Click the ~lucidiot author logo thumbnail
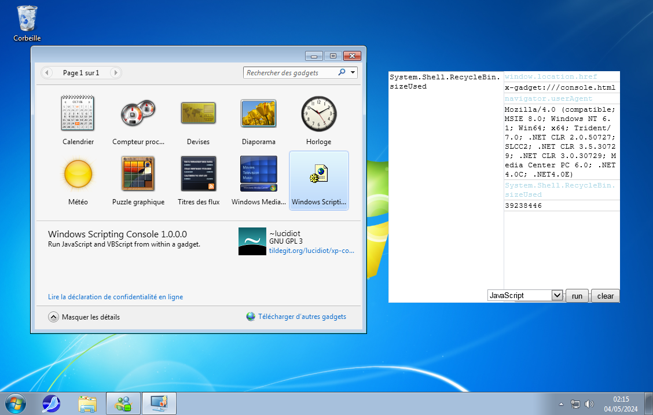This screenshot has height=415, width=653. 252,241
